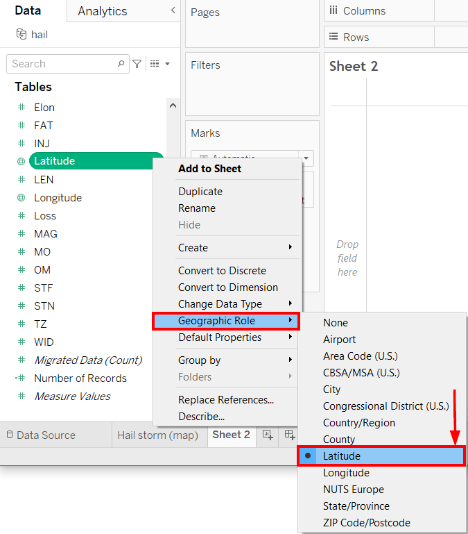
Task: Expand the Group by submenu
Action: coord(237,360)
